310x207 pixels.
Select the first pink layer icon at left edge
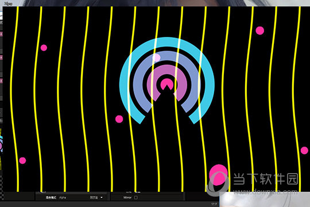pos(1,34)
